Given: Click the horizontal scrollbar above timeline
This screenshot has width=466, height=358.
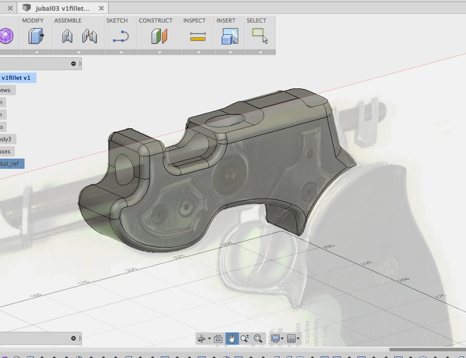Looking at the screenshot, I should [x=428, y=350].
